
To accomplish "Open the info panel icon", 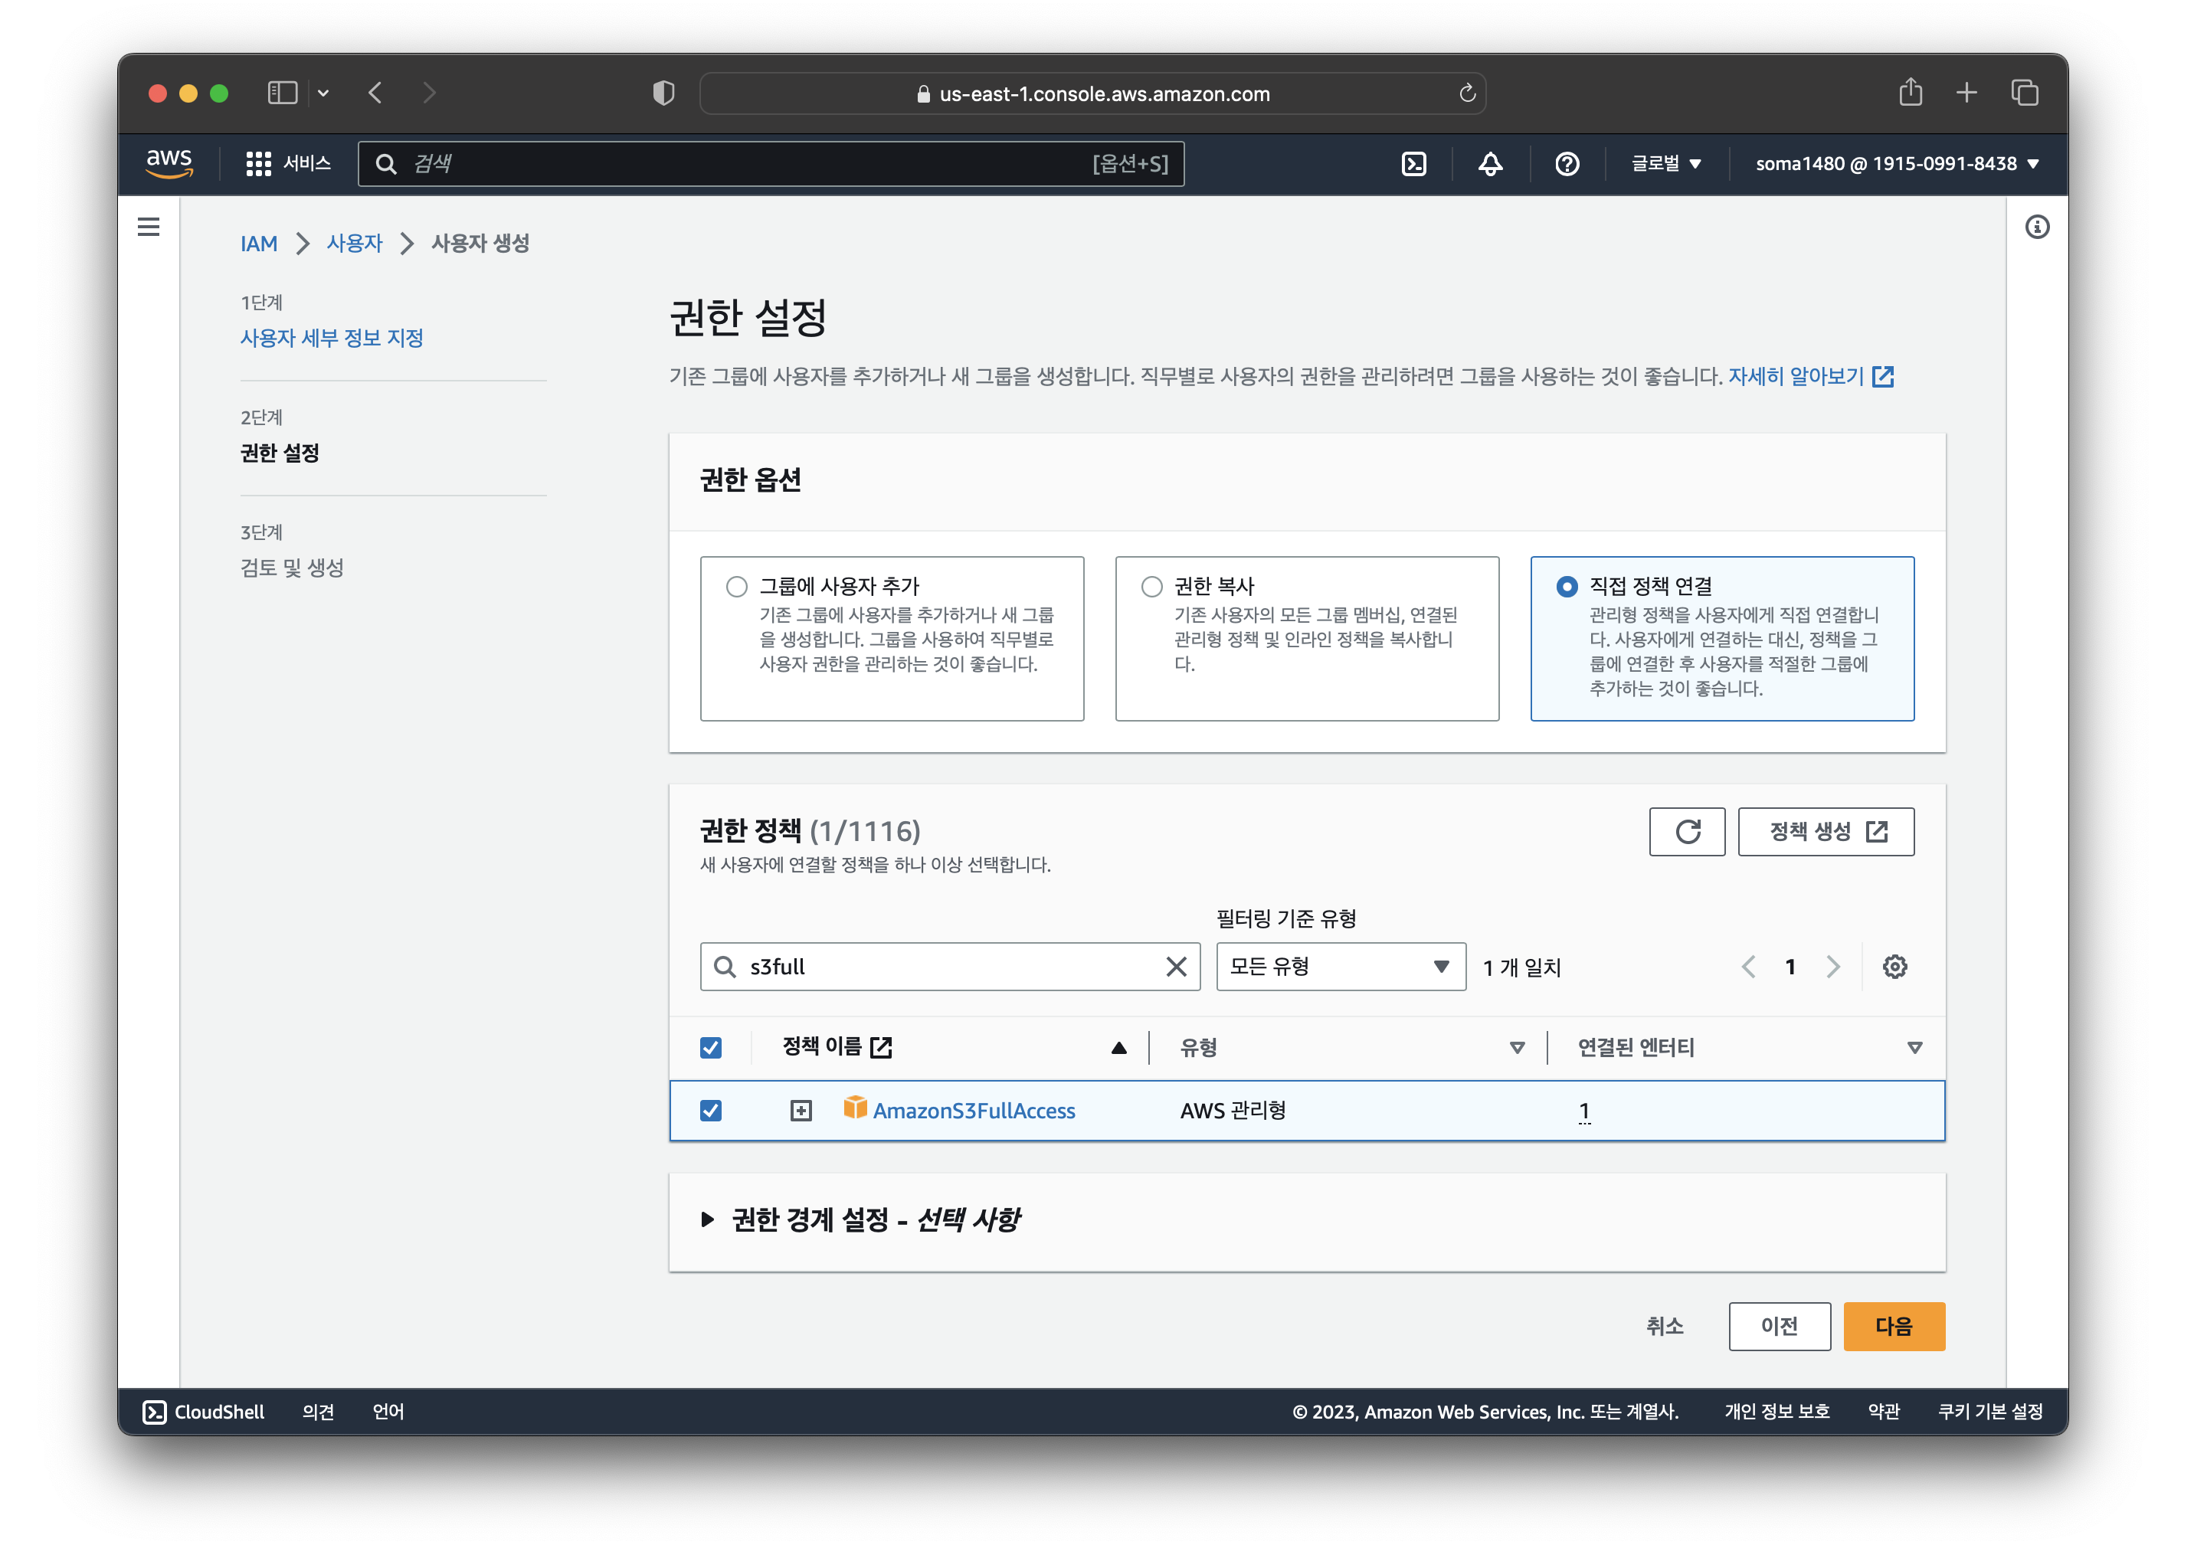I will 2037,227.
